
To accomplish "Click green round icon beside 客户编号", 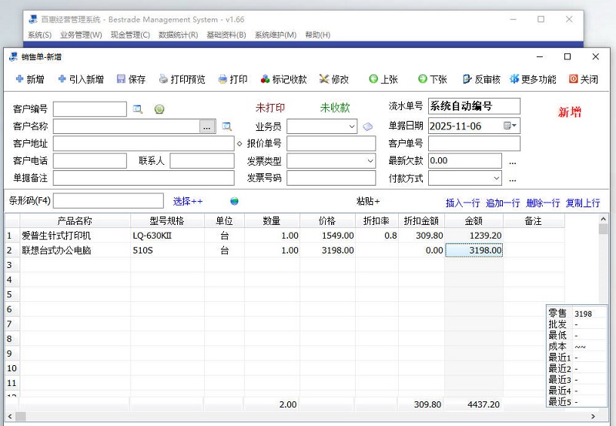I will pyautogui.click(x=159, y=109).
